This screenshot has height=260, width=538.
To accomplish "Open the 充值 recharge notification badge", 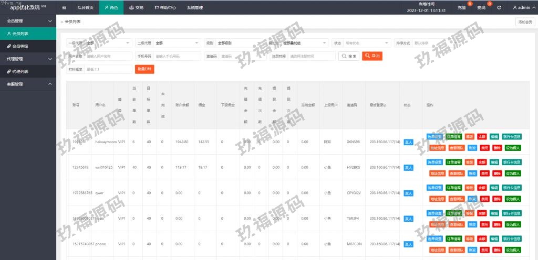I will (462, 8).
